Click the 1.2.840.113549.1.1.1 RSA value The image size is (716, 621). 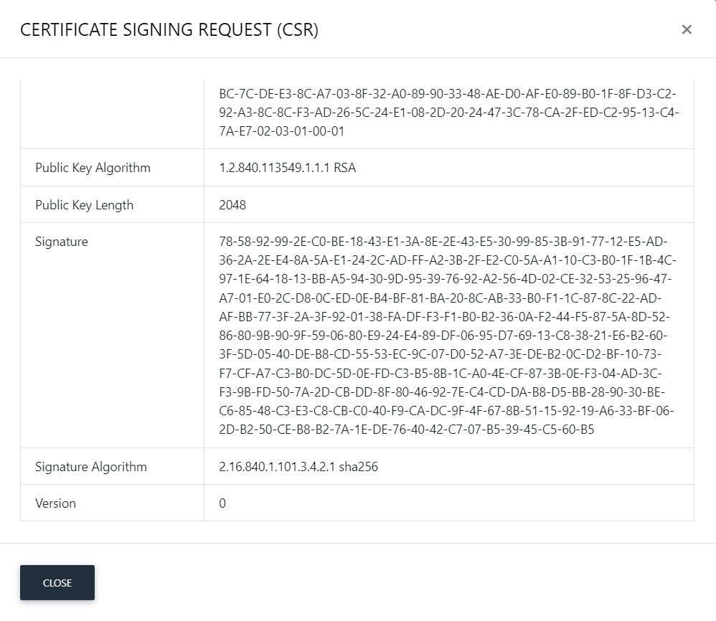coord(287,168)
